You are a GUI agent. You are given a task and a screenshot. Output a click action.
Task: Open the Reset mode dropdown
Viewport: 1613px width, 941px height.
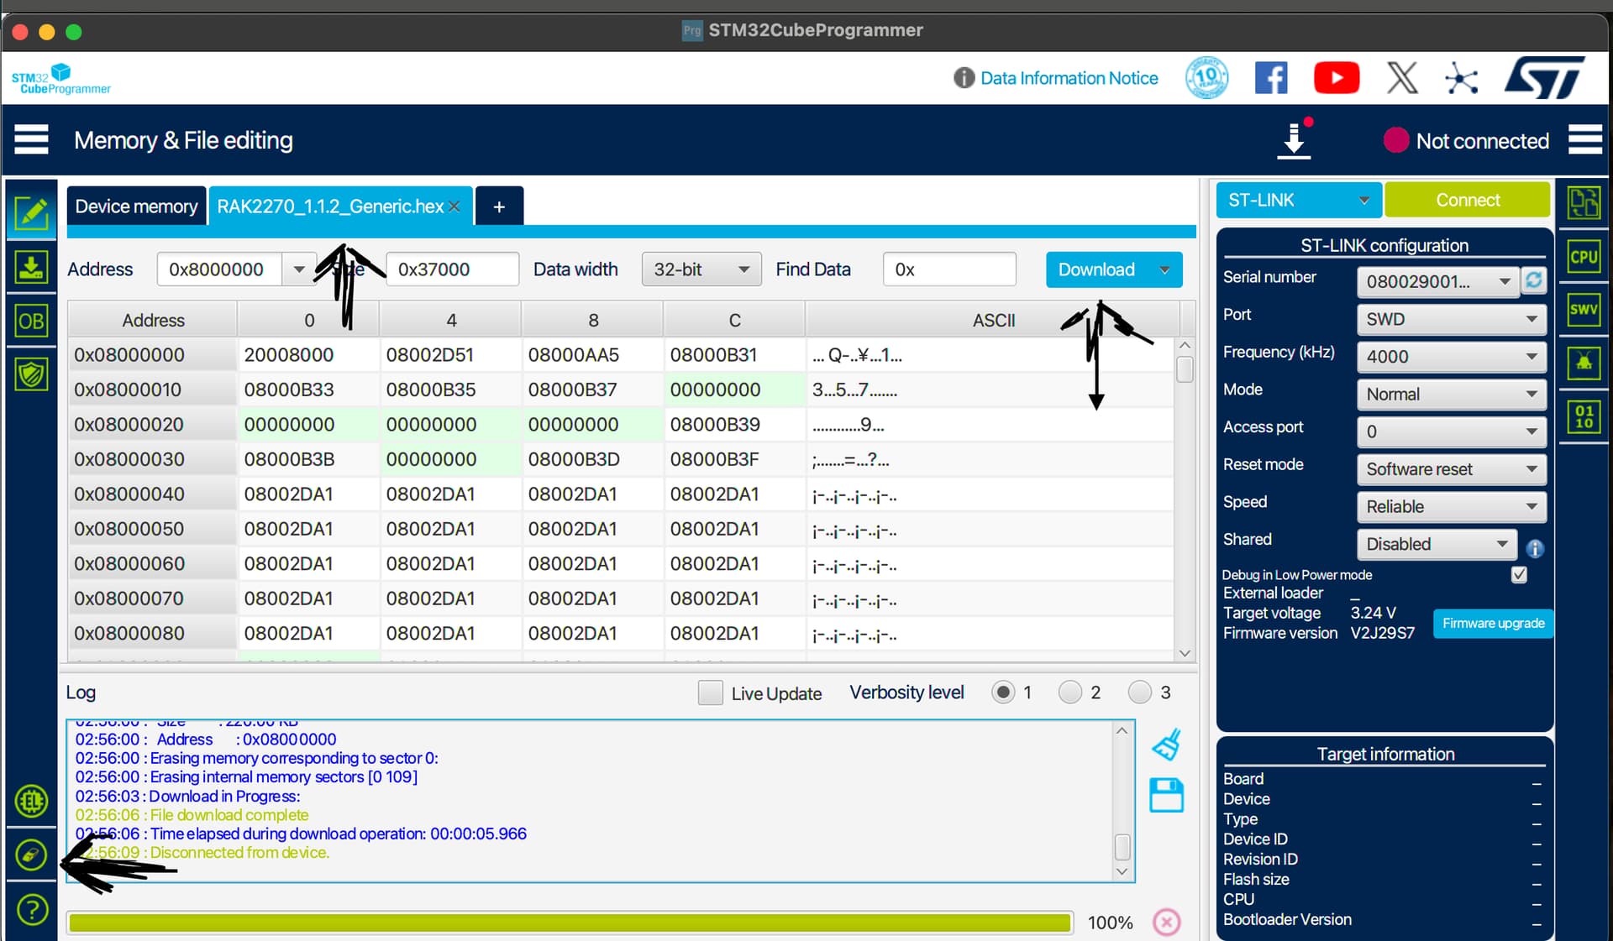(x=1451, y=469)
